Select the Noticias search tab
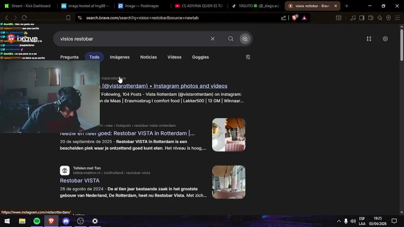Screen dimensions: 404x227 (x=148, y=57)
